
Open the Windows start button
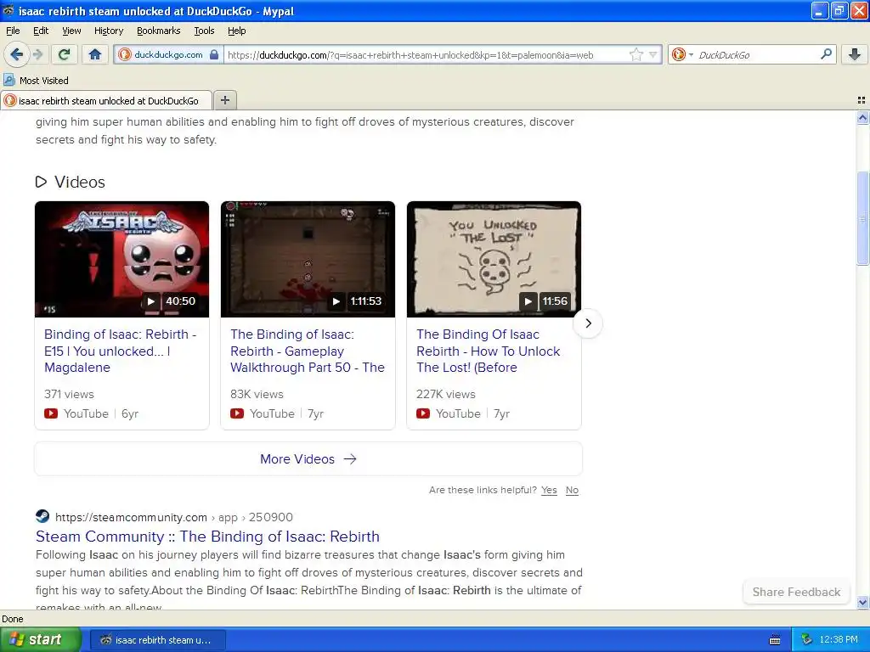tap(40, 640)
